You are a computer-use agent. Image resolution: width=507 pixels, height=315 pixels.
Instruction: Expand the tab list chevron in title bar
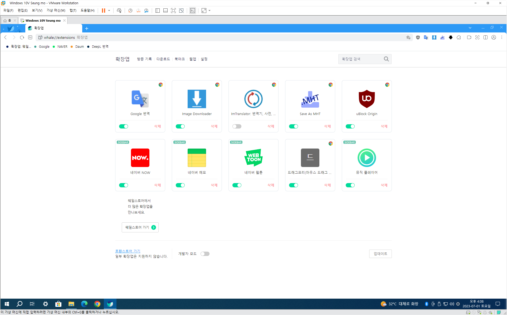(470, 28)
